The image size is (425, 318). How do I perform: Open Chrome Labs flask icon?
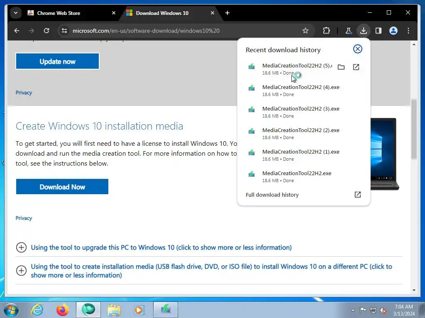pyautogui.click(x=349, y=31)
